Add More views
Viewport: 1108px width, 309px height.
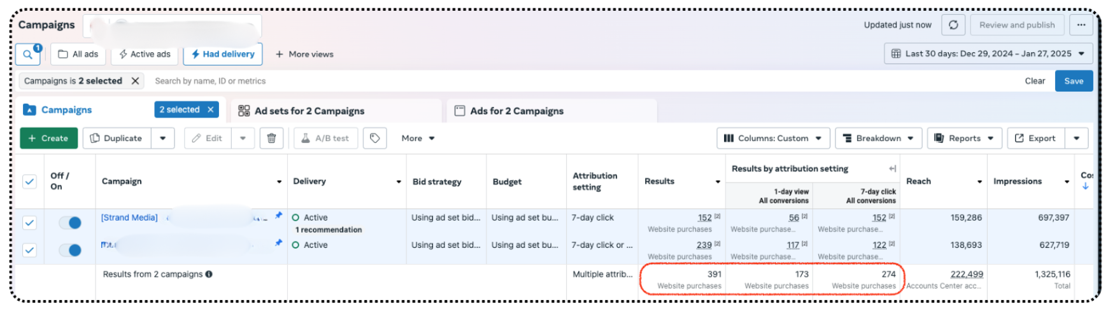click(x=304, y=55)
